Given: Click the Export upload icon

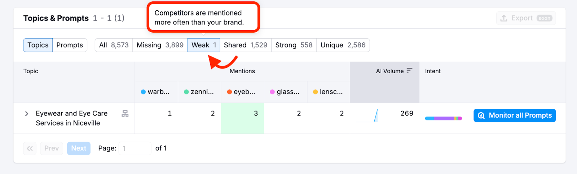Looking at the screenshot, I should (x=504, y=18).
